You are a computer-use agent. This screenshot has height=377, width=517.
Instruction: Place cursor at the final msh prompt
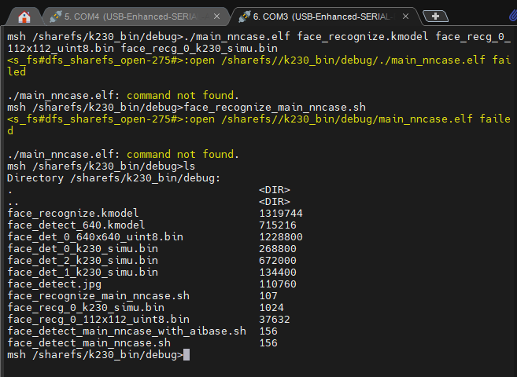tap(186, 355)
